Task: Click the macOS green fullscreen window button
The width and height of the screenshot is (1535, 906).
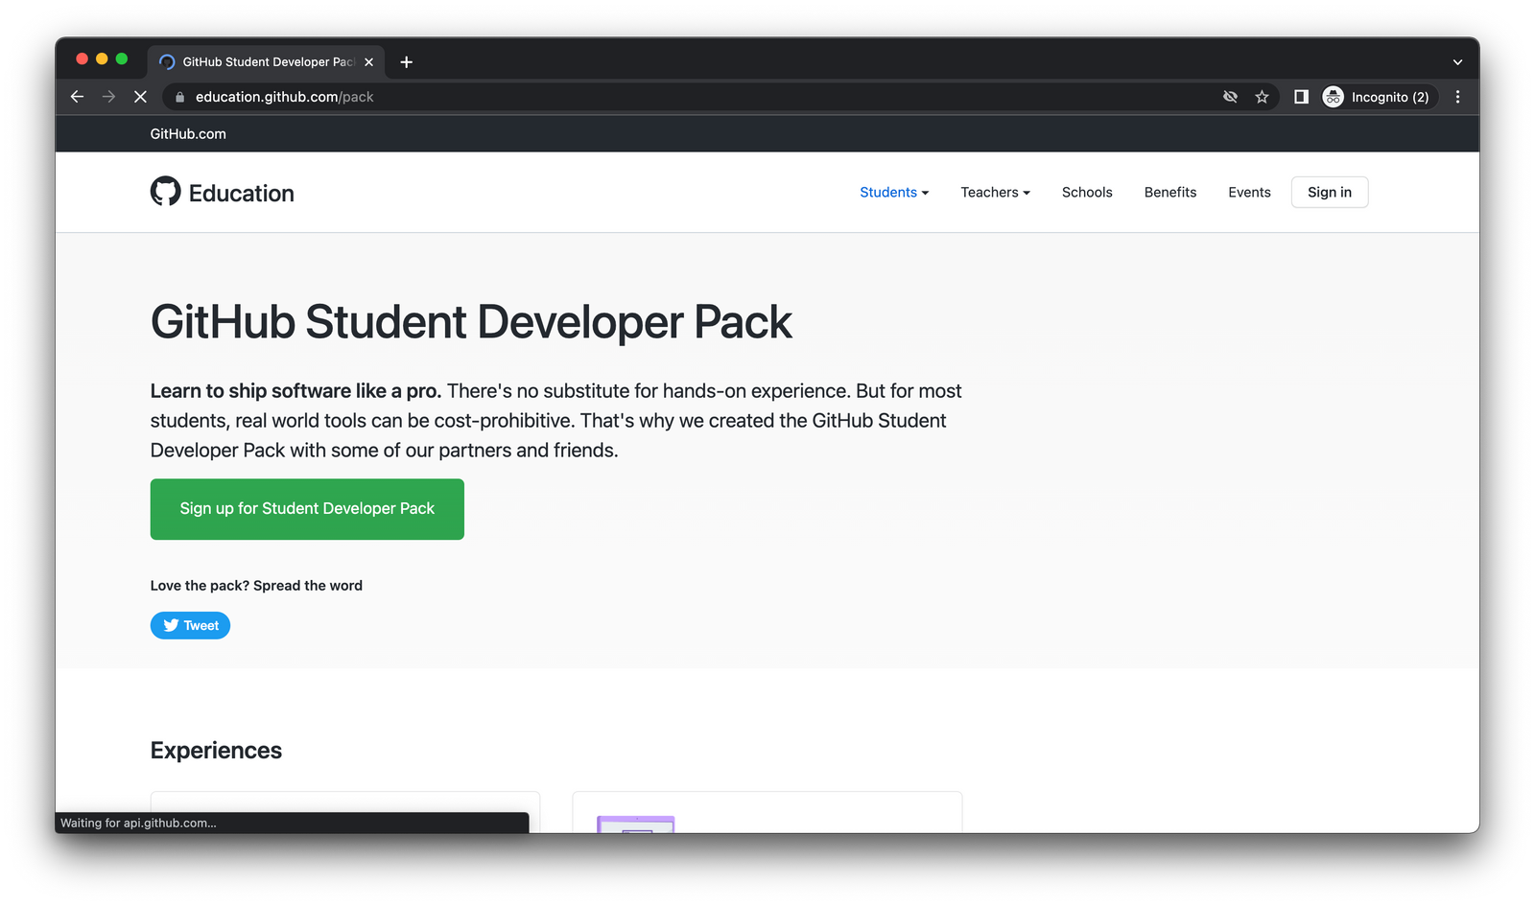Action: pyautogui.click(x=121, y=58)
